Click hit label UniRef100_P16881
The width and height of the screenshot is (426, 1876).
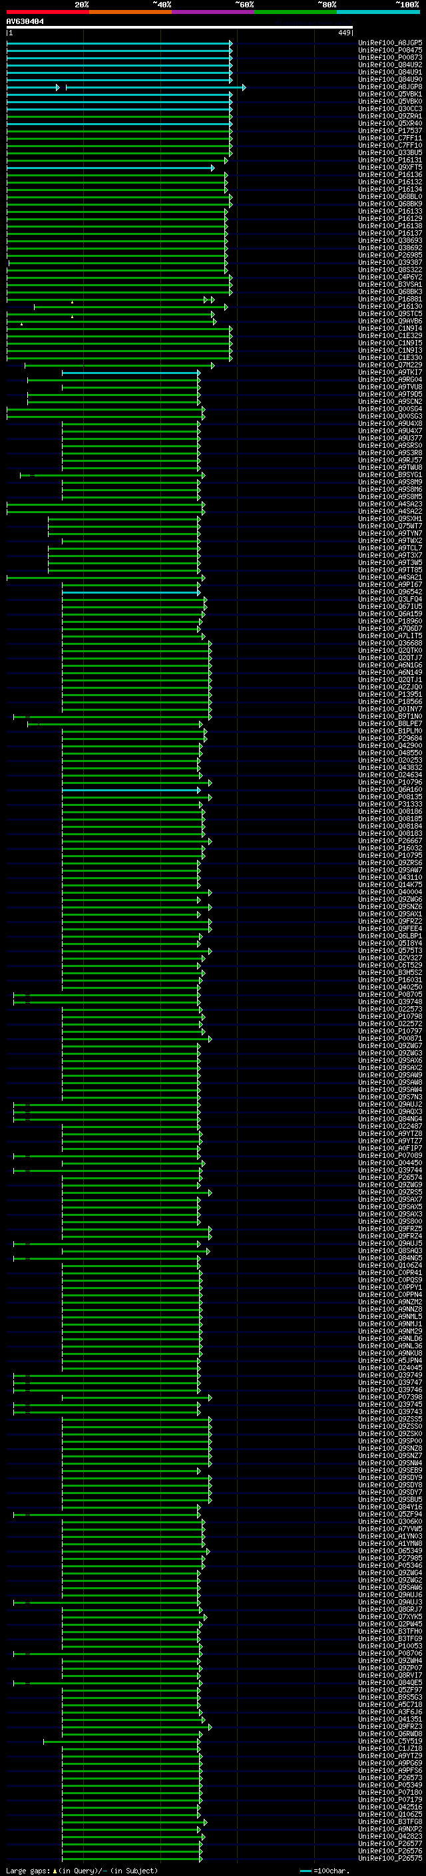pos(390,299)
